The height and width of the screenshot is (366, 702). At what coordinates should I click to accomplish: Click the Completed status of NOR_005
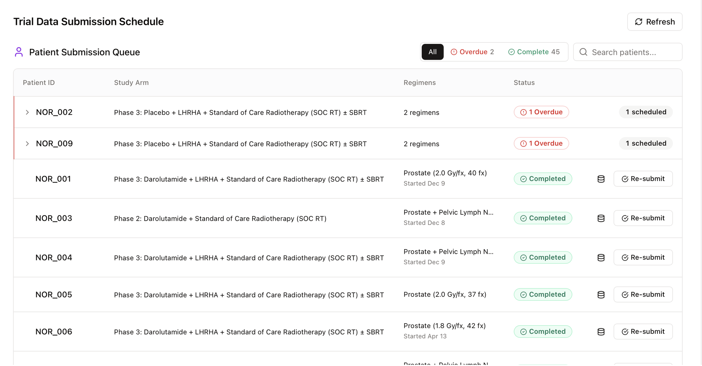coord(543,295)
